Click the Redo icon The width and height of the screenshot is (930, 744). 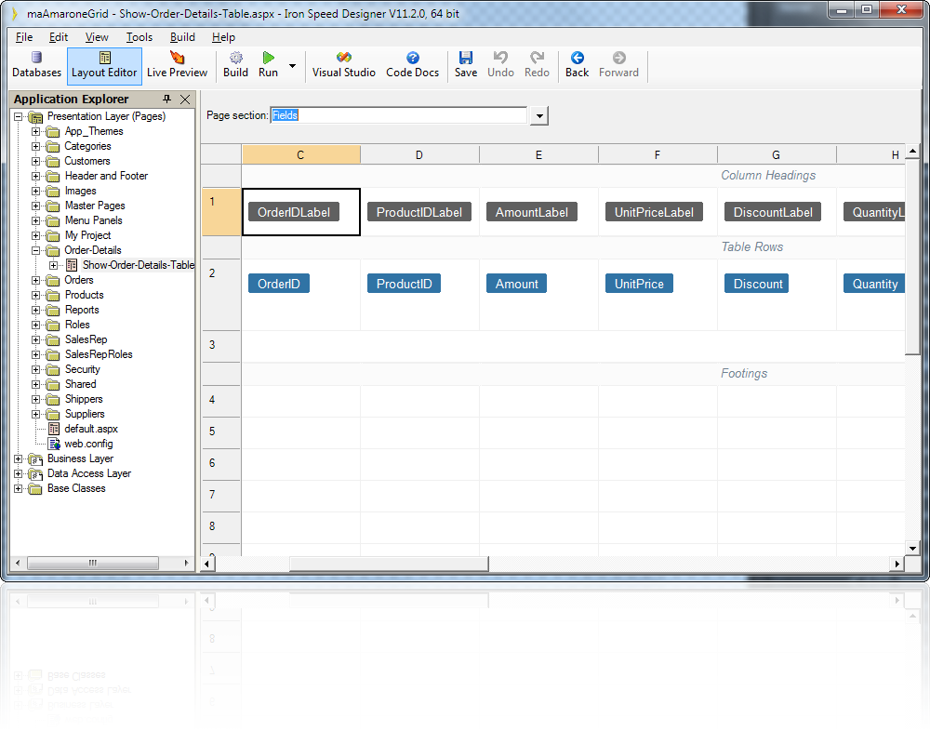pyautogui.click(x=537, y=65)
